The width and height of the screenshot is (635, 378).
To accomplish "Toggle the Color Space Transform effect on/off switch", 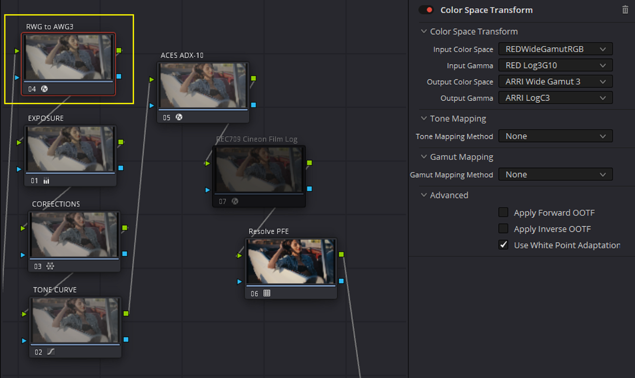I will 426,10.
